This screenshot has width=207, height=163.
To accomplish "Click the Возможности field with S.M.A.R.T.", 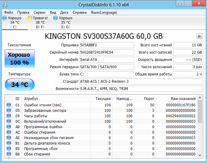I will [141, 89].
